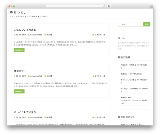Open comments link of 発芽パワー post
Screen dimensions: 160x135
tap(100, 76)
